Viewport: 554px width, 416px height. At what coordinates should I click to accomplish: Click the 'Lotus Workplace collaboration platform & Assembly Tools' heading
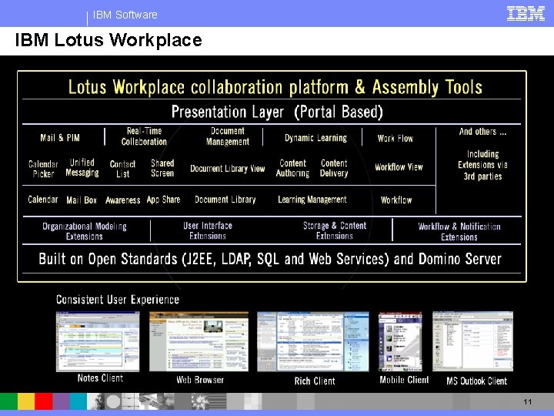275,87
